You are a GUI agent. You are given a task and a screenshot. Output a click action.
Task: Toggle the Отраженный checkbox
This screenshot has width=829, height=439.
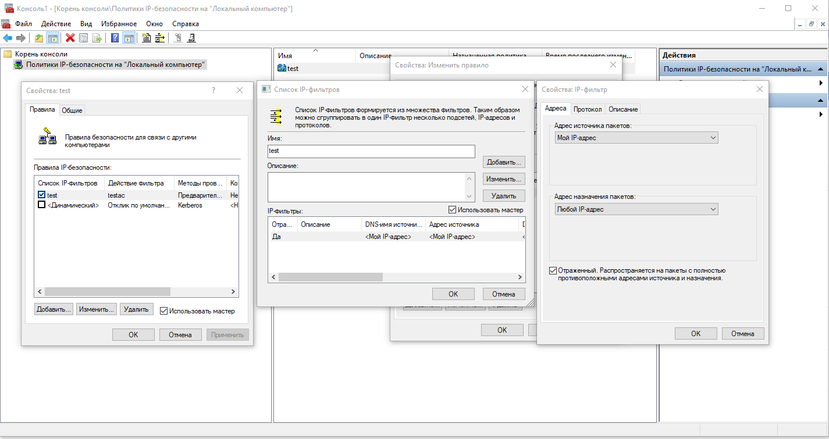pos(553,270)
